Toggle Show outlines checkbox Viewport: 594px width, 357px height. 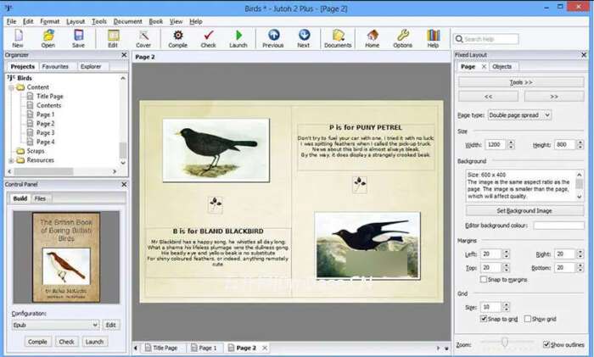[546, 344]
